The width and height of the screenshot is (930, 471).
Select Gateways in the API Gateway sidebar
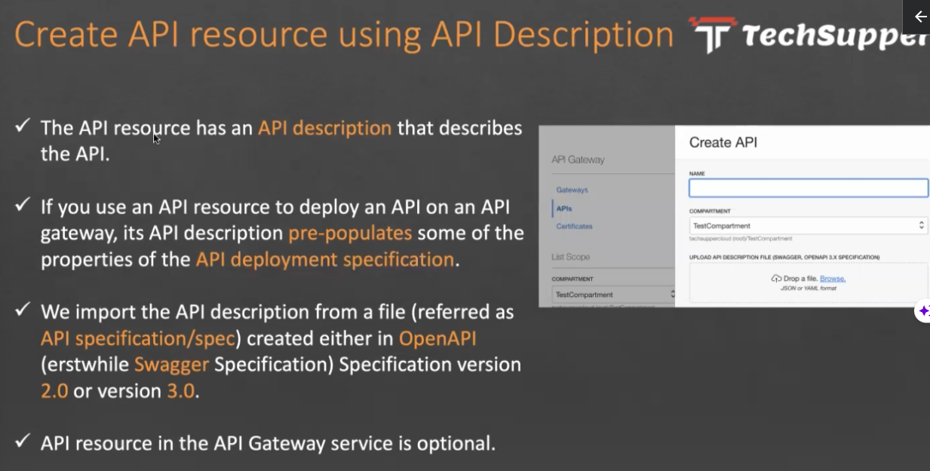pyautogui.click(x=572, y=190)
